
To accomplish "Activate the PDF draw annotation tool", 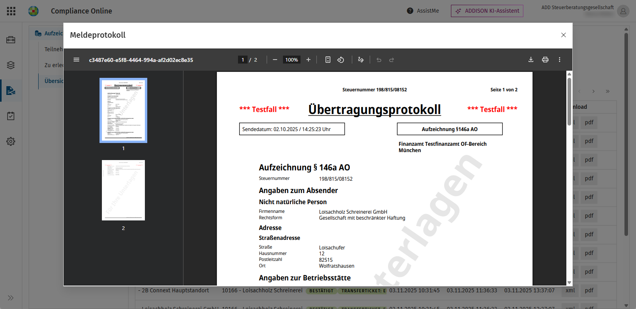I will tap(361, 60).
